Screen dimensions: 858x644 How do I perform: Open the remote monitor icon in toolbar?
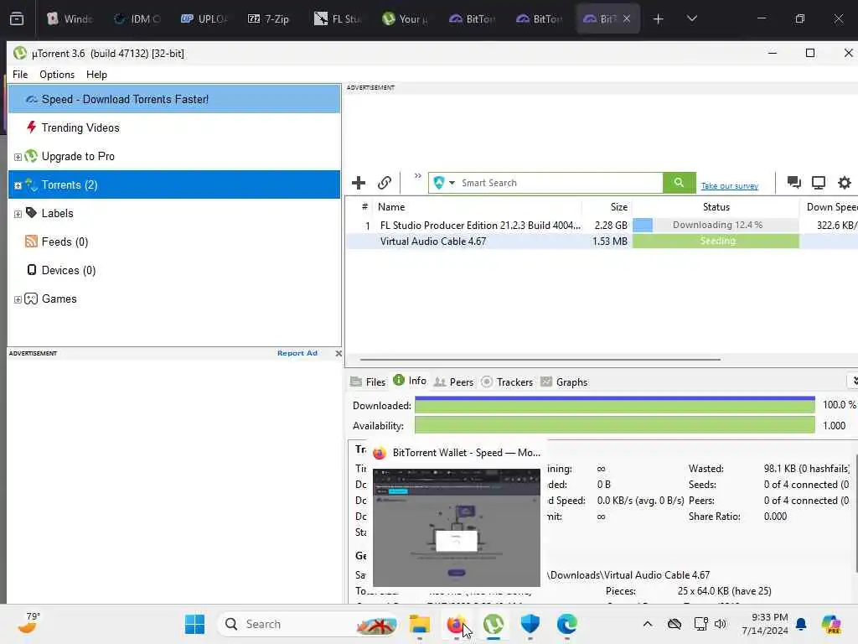point(819,182)
